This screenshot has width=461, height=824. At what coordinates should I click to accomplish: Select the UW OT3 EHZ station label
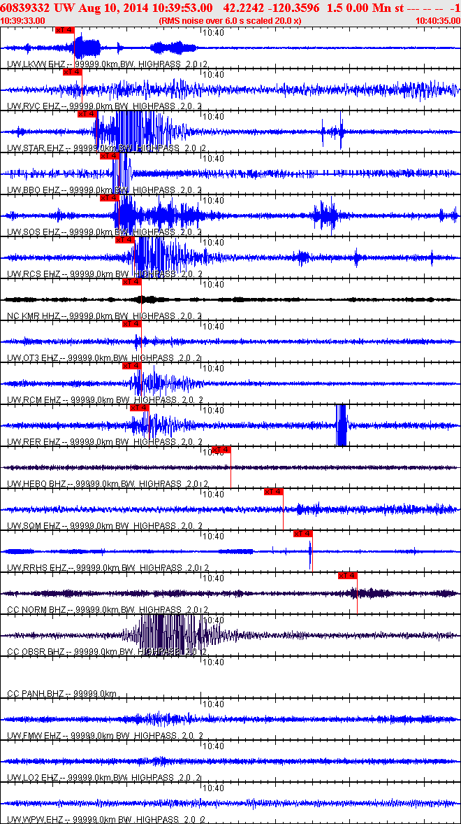34,358
